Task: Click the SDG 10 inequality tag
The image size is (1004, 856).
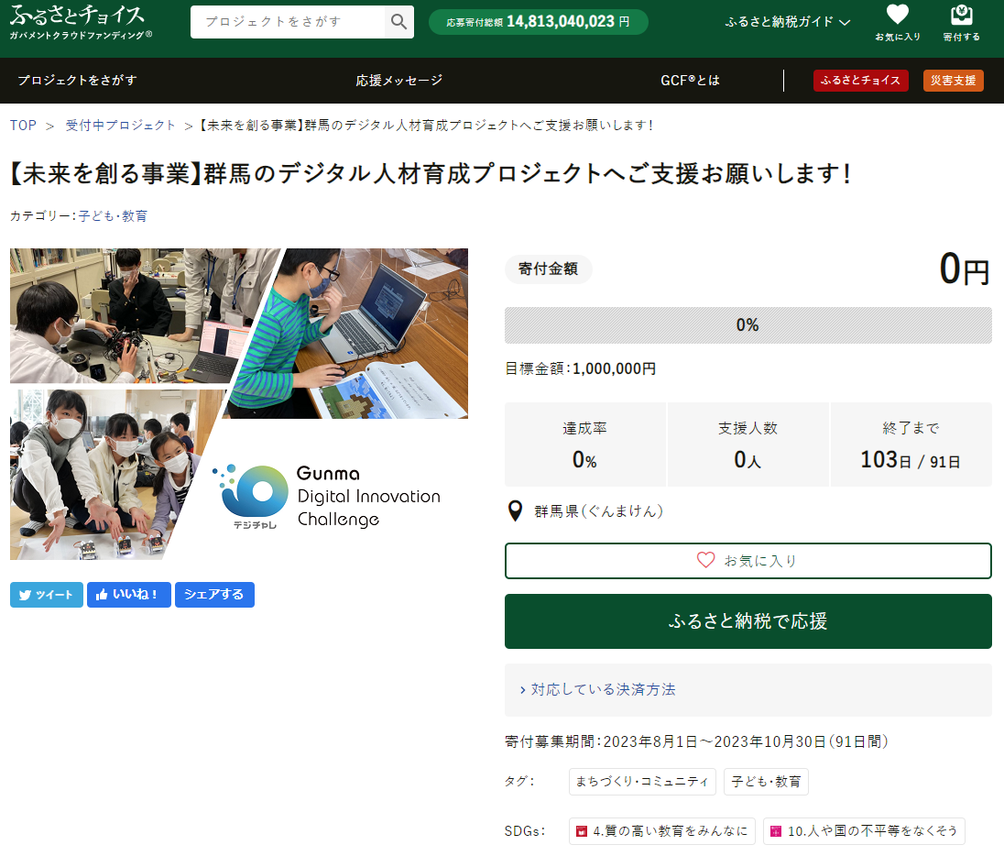Action: pyautogui.click(x=863, y=831)
